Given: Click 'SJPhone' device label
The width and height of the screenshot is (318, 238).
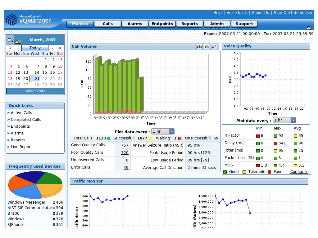Looking at the screenshot, I should click(15, 225).
